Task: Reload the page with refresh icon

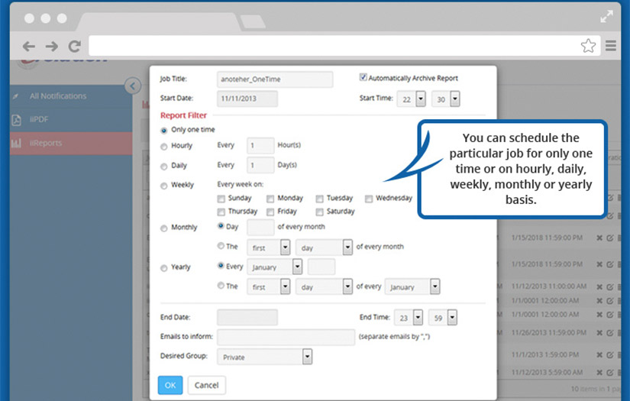Action: (x=74, y=46)
